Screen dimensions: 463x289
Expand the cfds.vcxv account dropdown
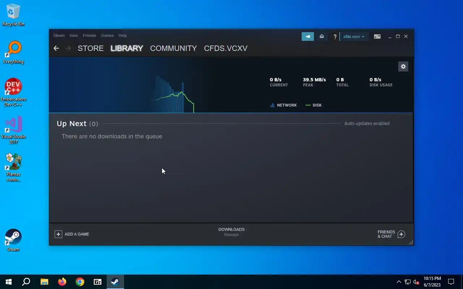tap(354, 36)
